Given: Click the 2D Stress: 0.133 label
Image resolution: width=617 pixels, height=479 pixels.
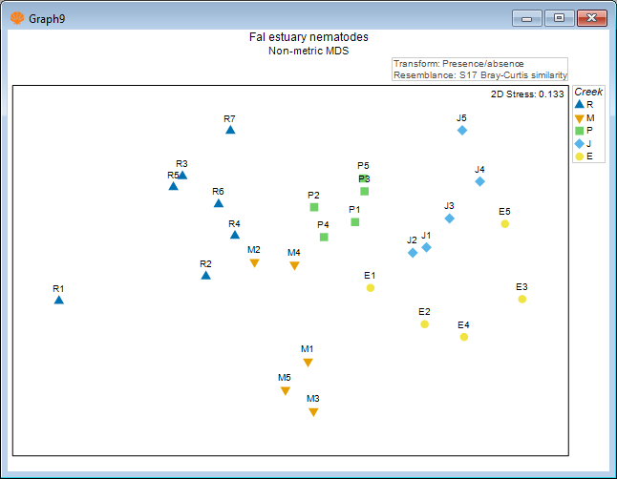Looking at the screenshot, I should click(x=528, y=94).
